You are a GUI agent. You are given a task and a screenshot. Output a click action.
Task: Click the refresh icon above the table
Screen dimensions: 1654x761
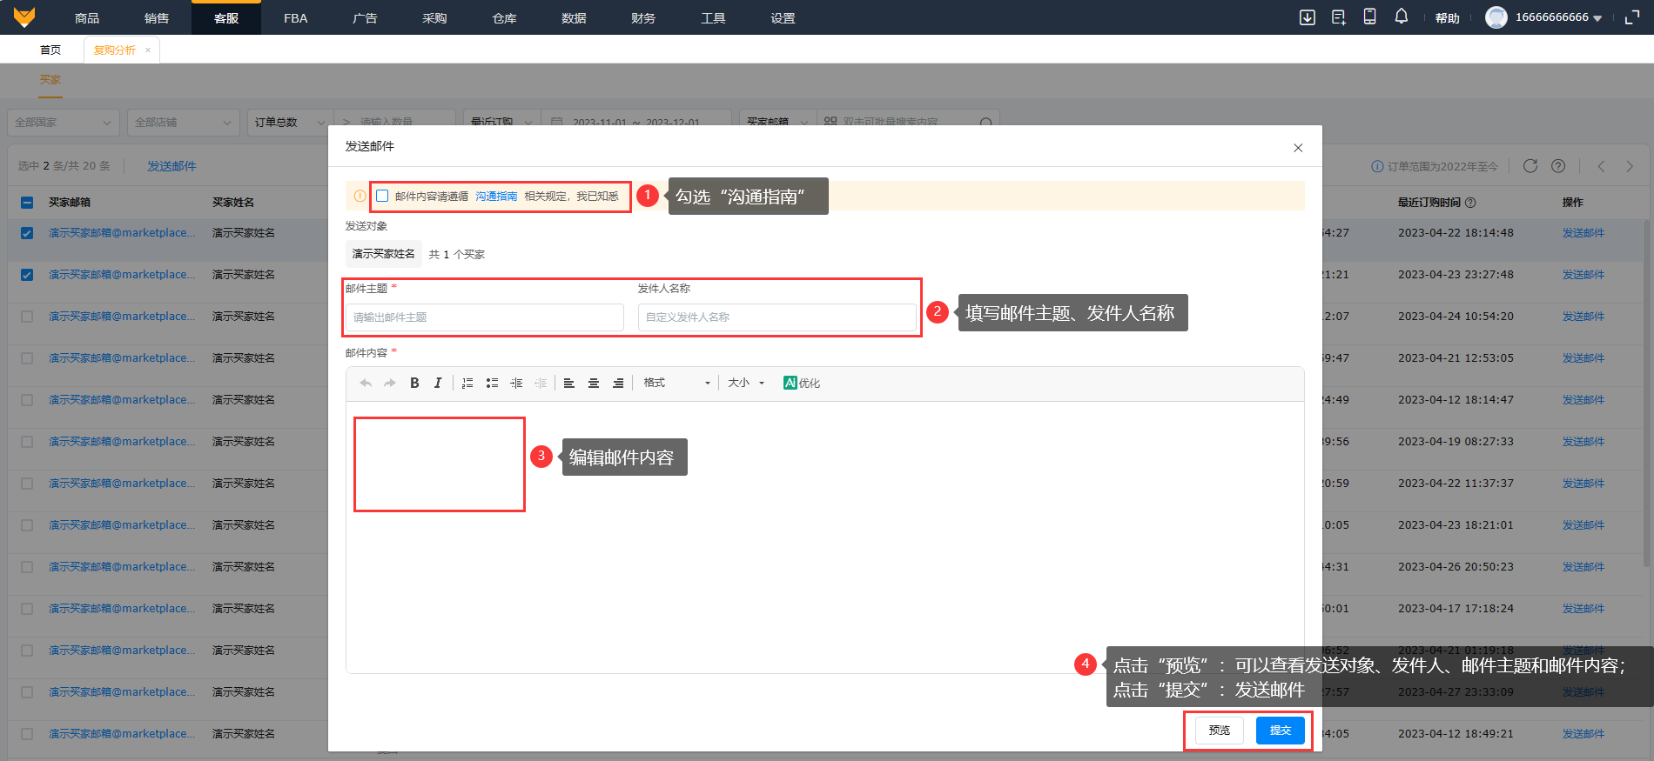coord(1530,166)
